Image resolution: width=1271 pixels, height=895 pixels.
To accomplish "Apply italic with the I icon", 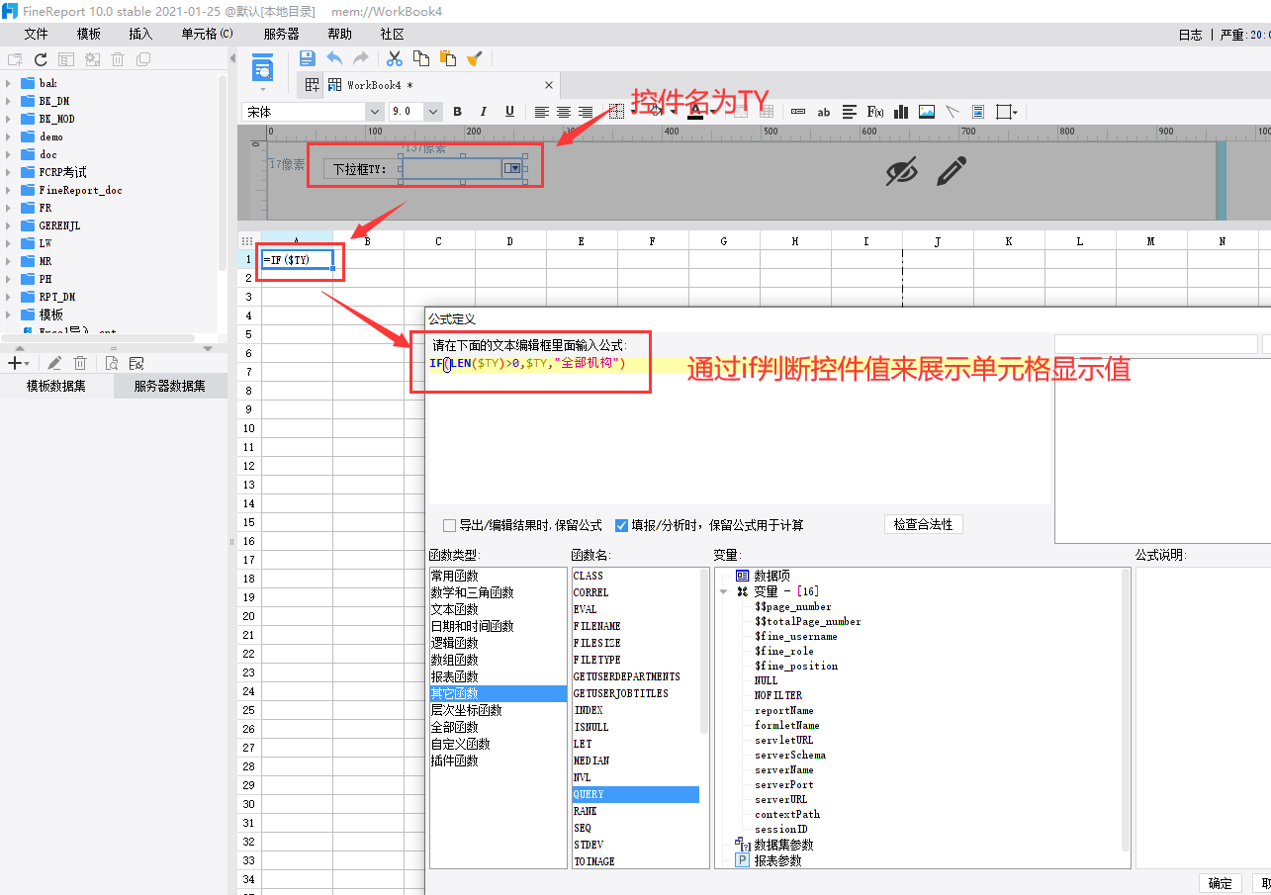I will [x=484, y=112].
